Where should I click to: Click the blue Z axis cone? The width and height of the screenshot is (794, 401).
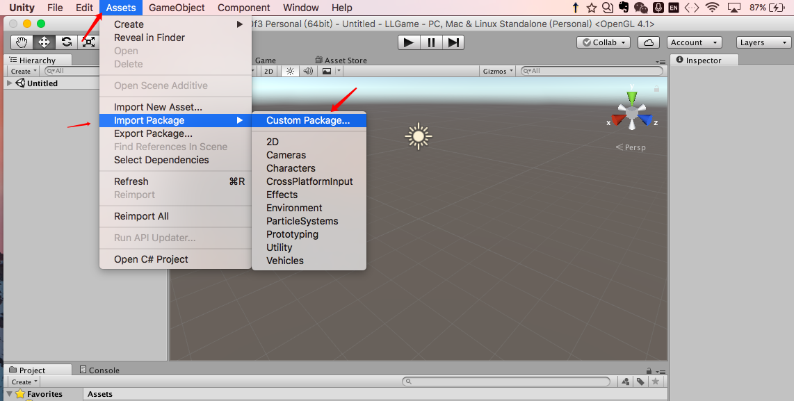click(x=645, y=120)
